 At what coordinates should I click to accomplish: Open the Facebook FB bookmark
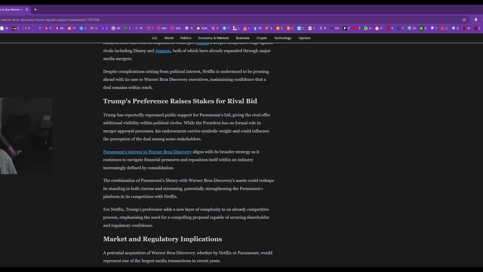click(257, 28)
